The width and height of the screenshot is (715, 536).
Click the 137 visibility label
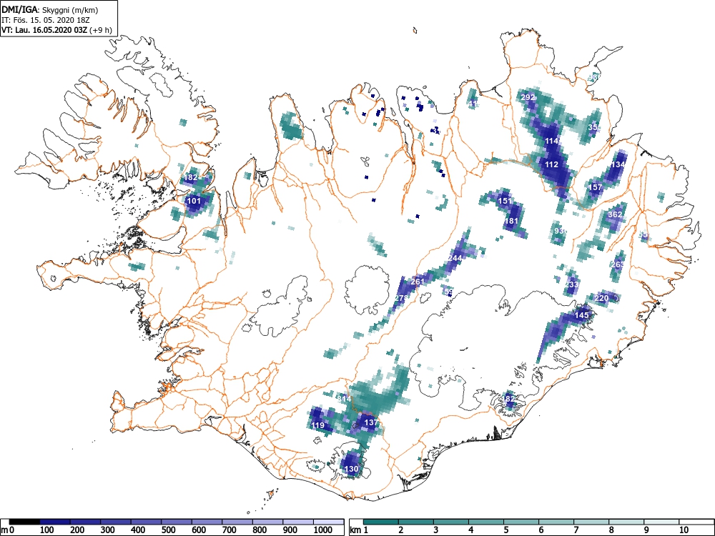click(371, 422)
